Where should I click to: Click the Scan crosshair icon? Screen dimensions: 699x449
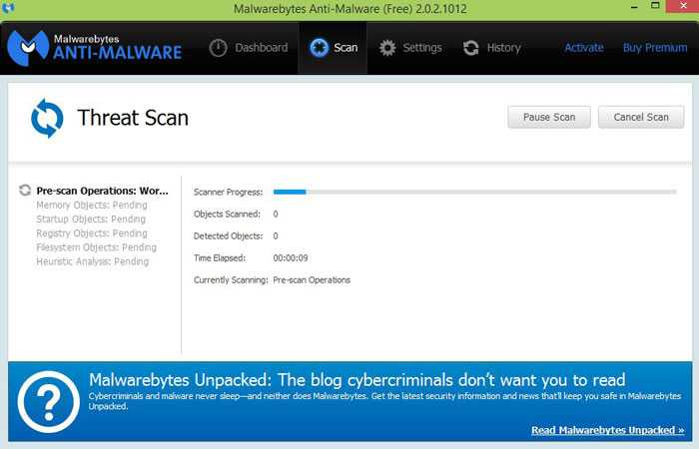tap(320, 48)
